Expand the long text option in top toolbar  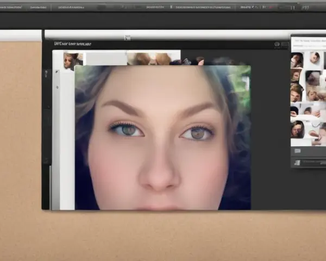[x=203, y=7]
